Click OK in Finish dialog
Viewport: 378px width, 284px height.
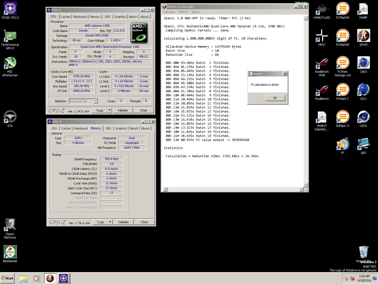tap(275, 98)
